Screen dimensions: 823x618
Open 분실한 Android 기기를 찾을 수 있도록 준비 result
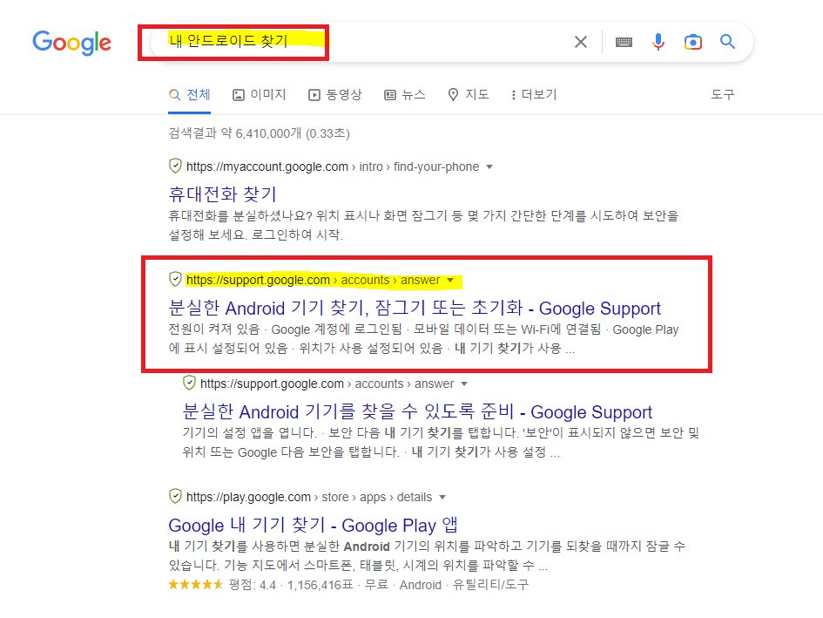coord(417,411)
